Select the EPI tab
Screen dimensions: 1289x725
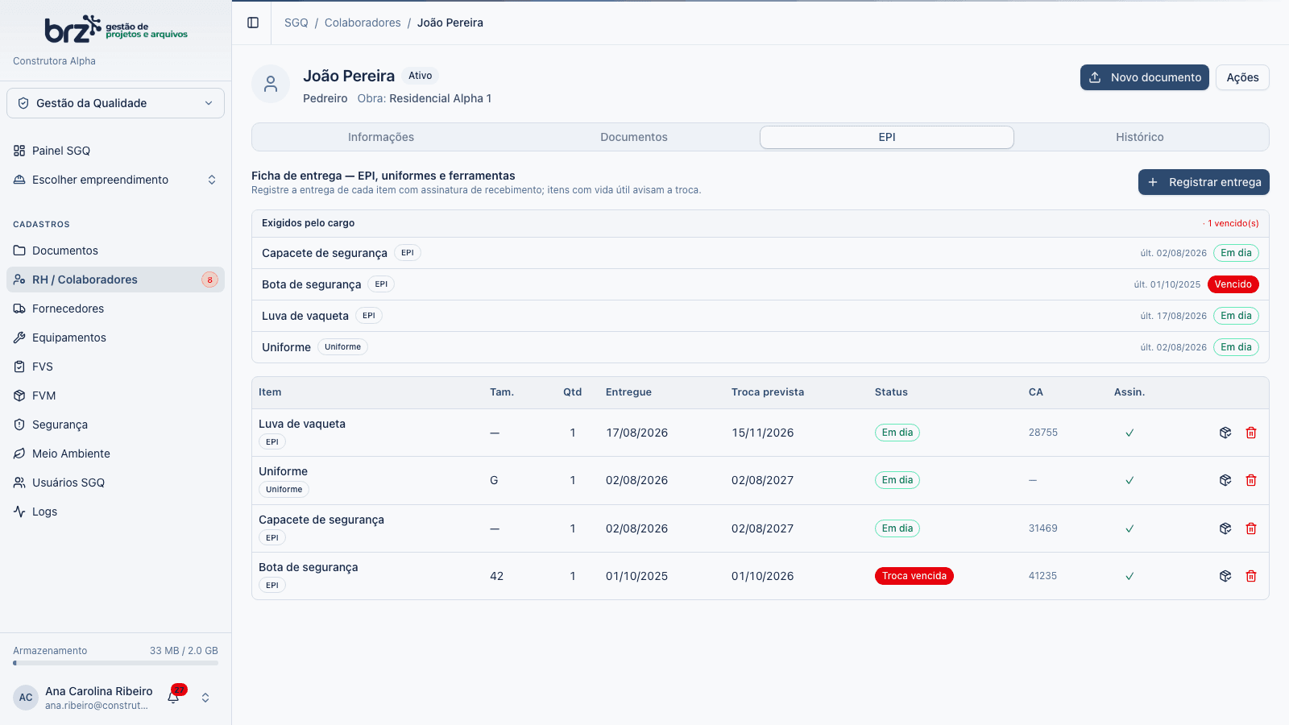[887, 137]
